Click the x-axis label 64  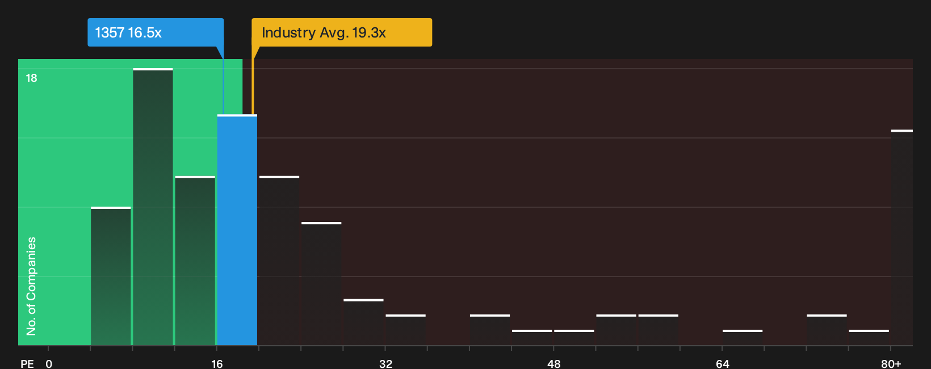722,363
